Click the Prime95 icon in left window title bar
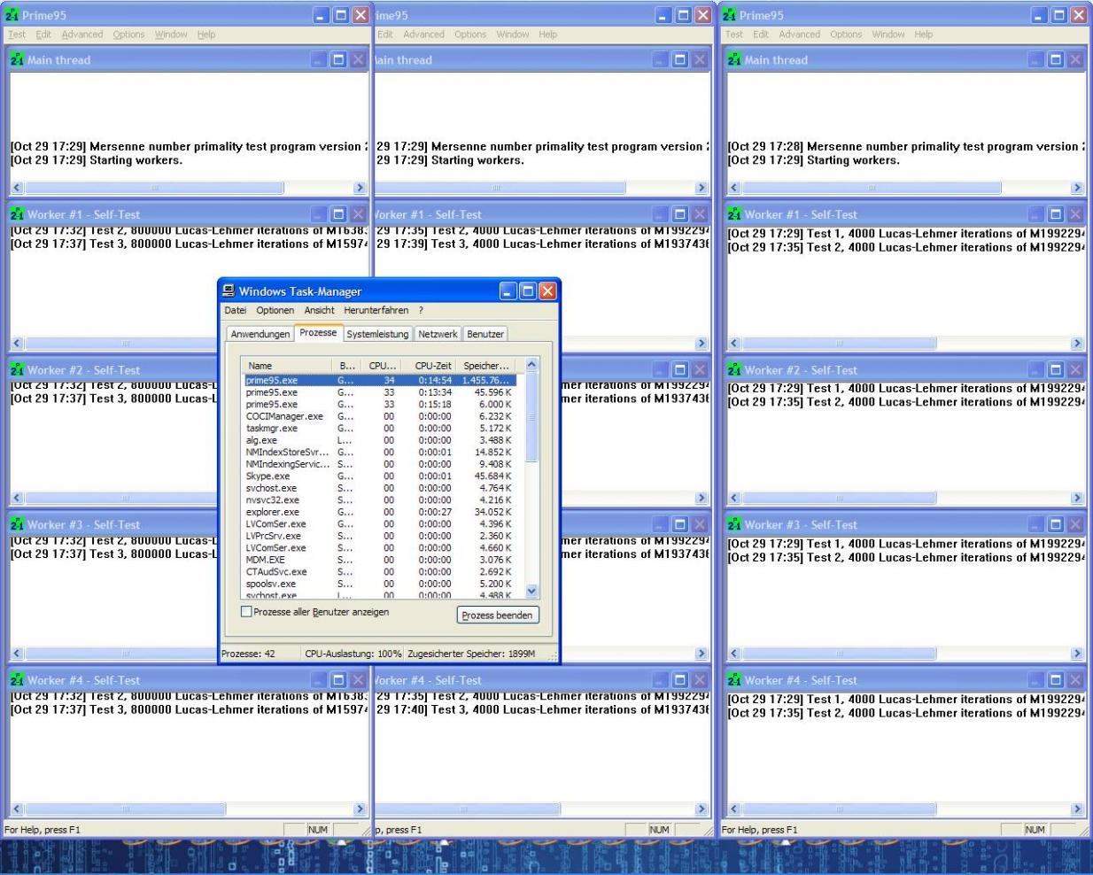Screen dimensions: 1093x875 coord(12,15)
